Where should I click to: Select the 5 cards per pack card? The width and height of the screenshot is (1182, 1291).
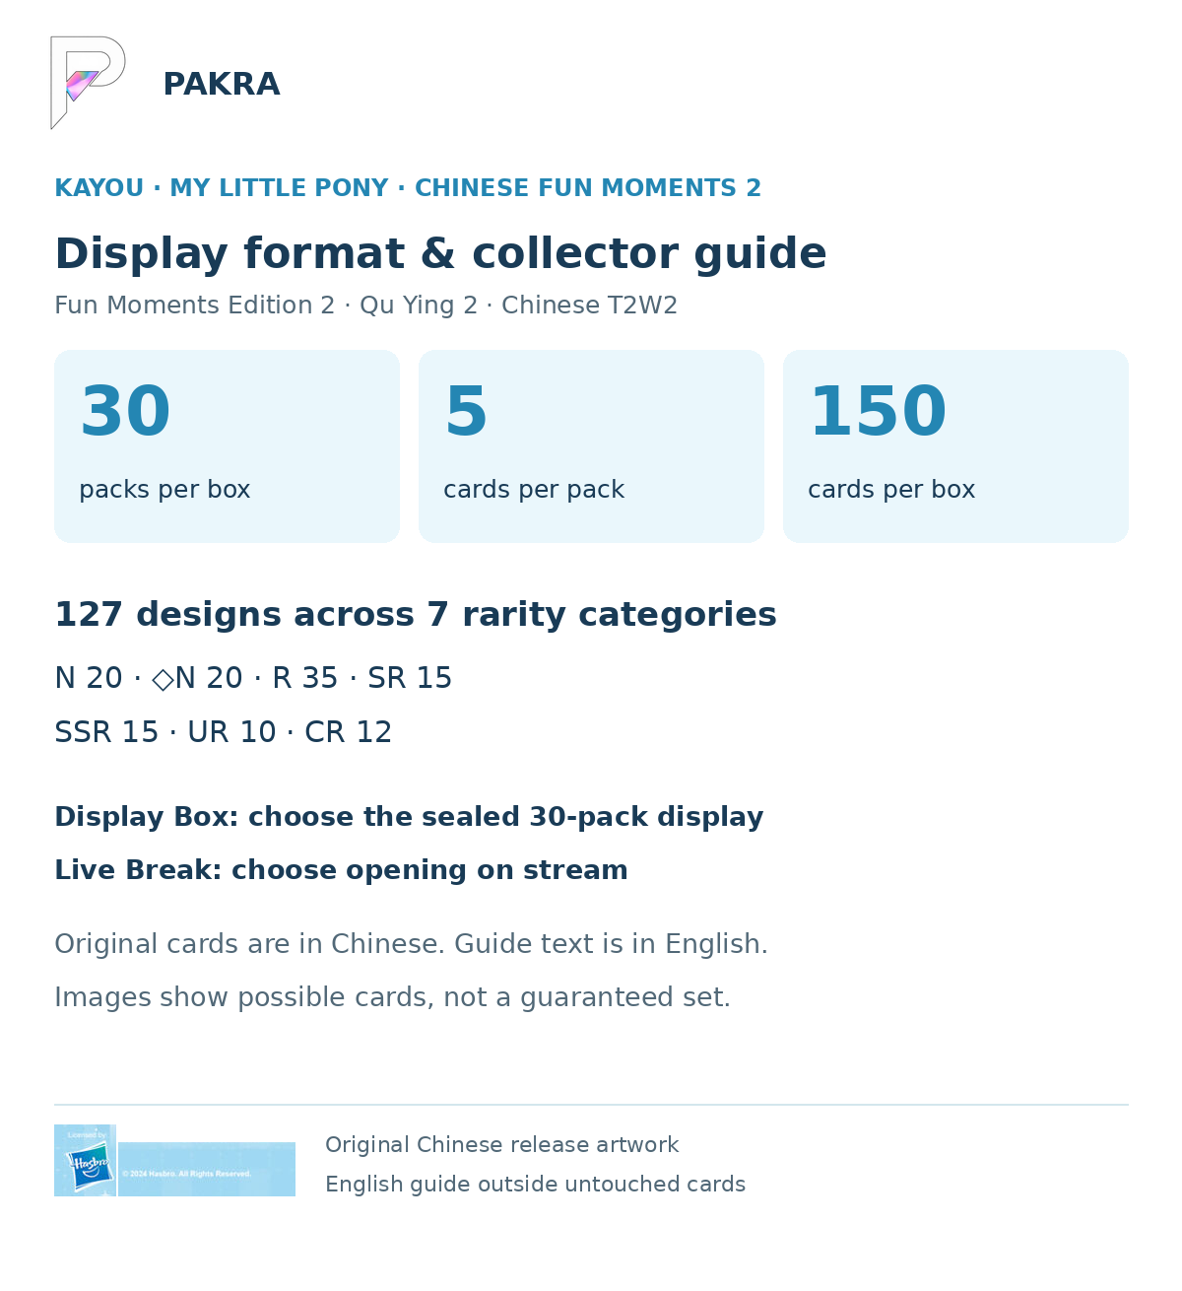[591, 446]
